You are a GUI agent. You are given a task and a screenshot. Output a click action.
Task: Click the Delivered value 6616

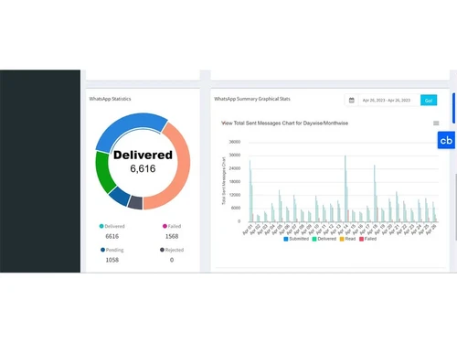point(112,236)
